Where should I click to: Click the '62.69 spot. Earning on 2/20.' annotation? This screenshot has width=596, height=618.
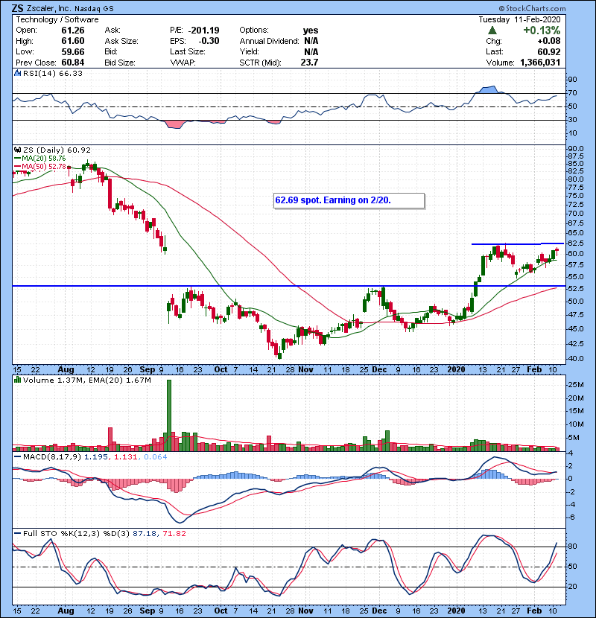coord(349,200)
